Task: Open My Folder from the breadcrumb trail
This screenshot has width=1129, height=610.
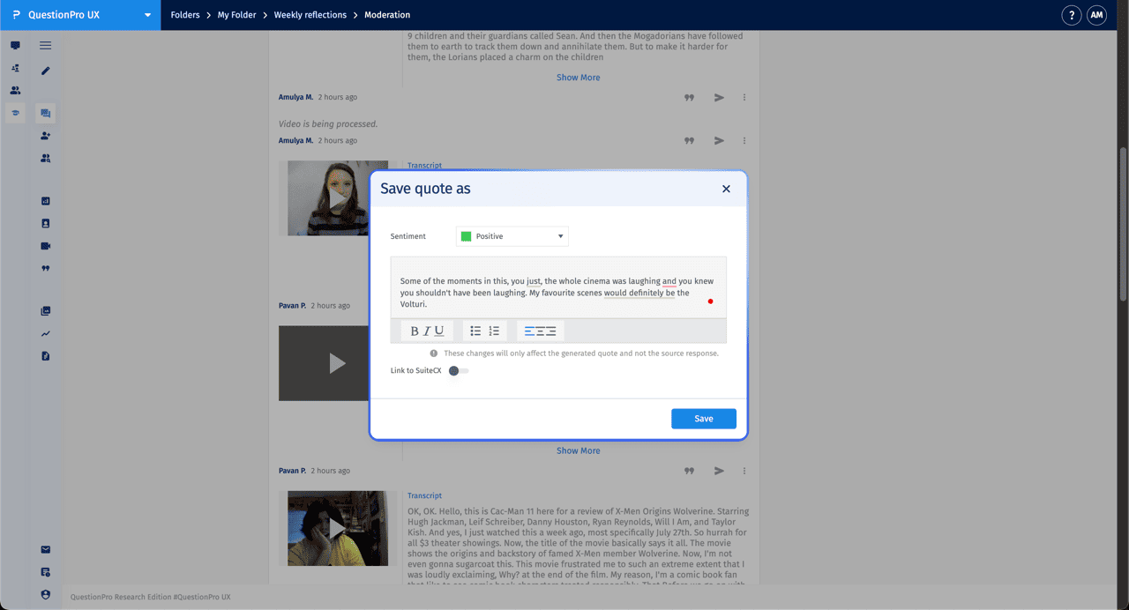Action: [x=236, y=14]
